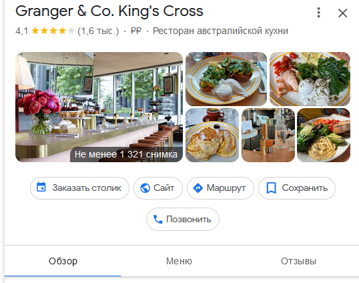
Task: Switch to the Меню tab
Action: coord(179,261)
